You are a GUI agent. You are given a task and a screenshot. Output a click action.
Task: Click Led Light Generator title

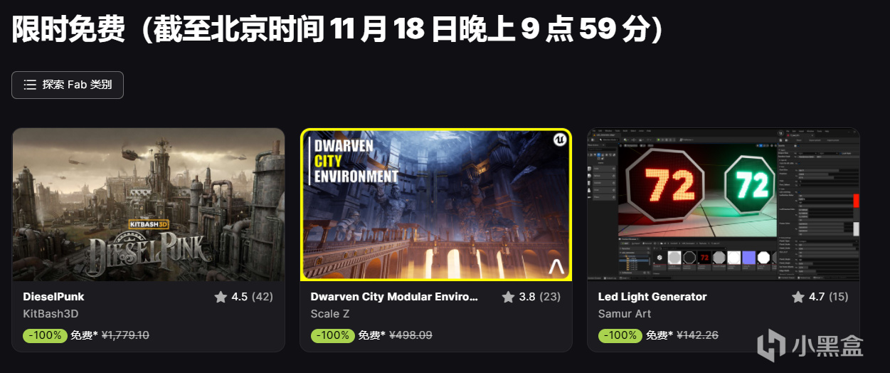pyautogui.click(x=652, y=296)
